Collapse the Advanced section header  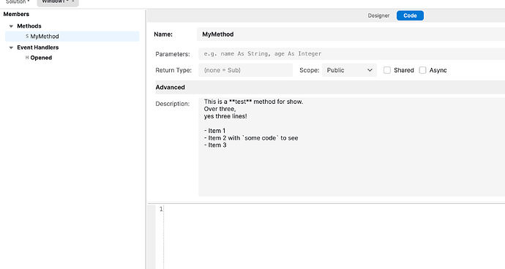(330, 87)
